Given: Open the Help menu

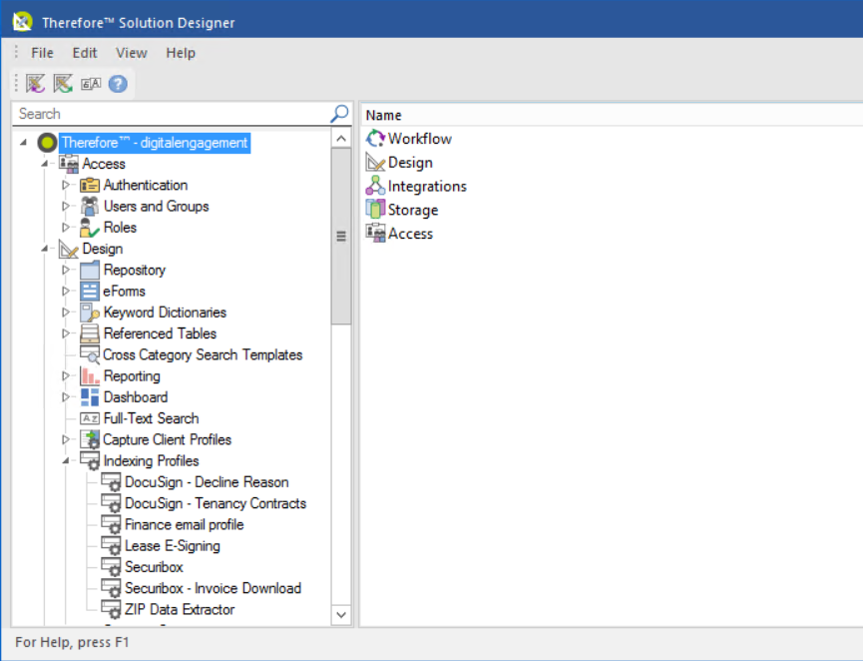Looking at the screenshot, I should click(181, 53).
